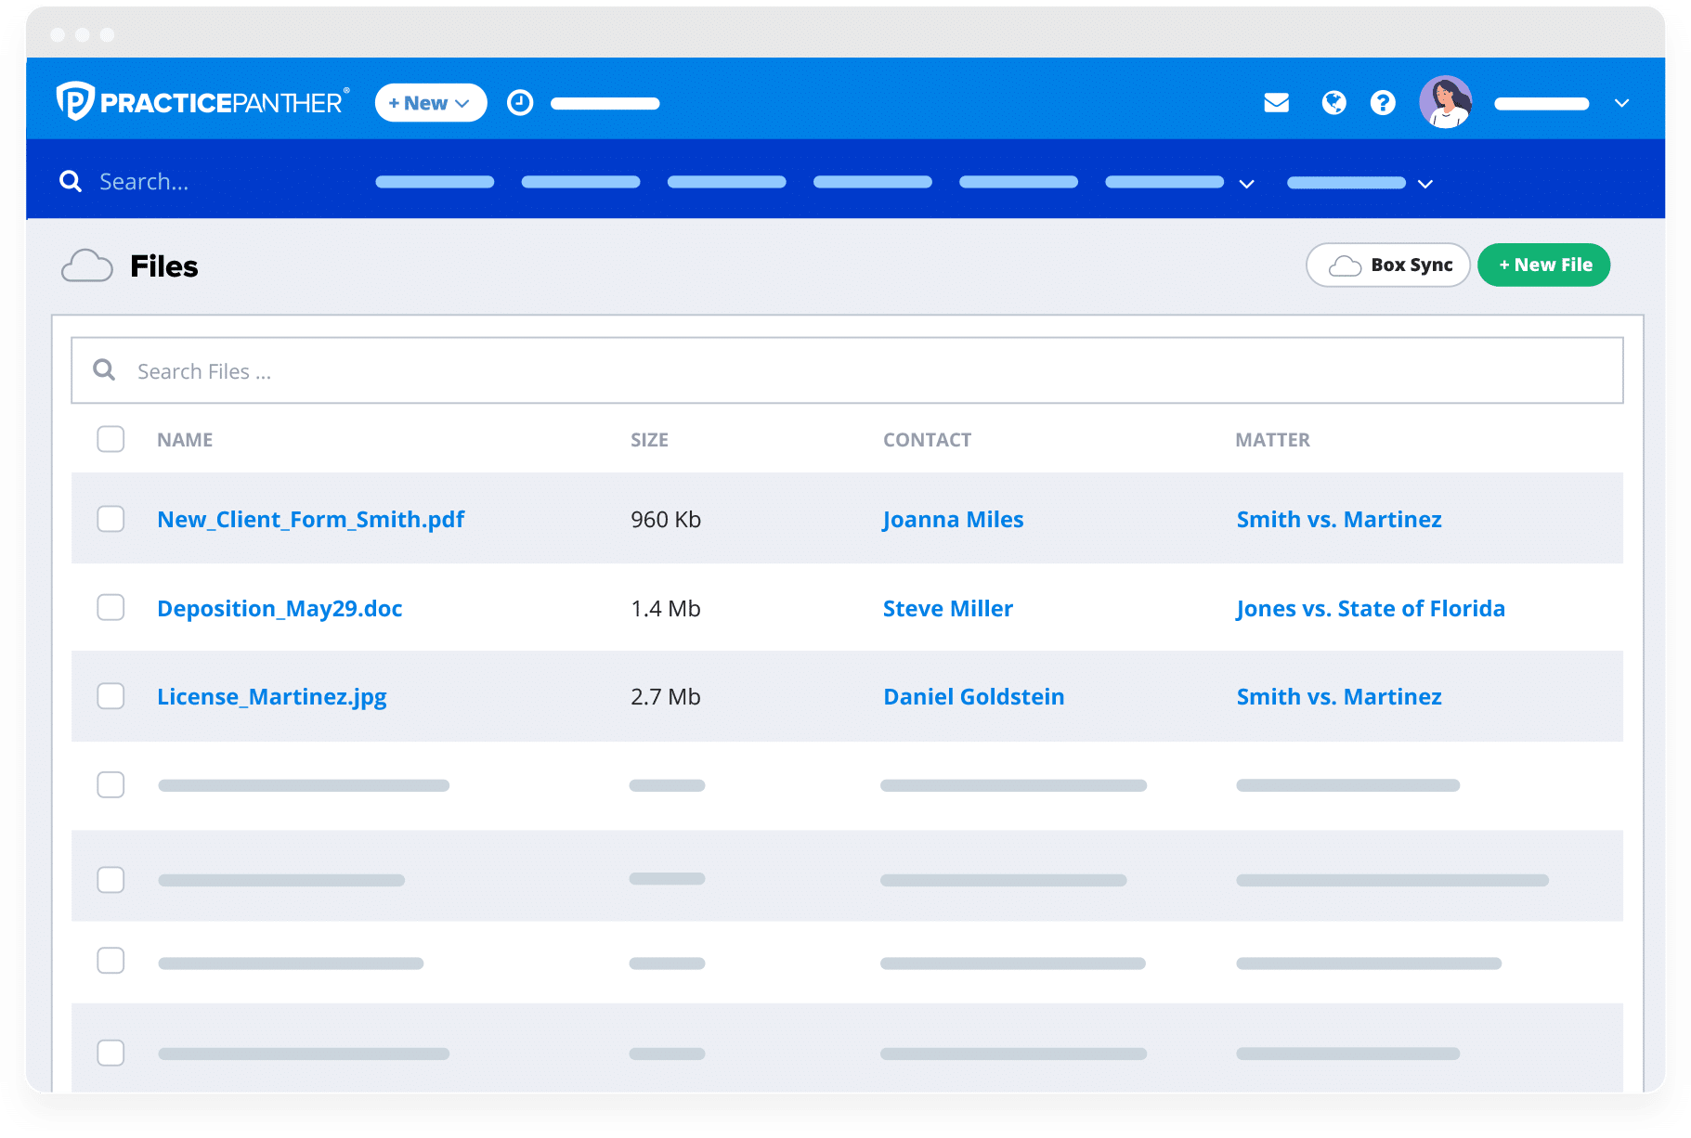
Task: Type in the Search Files field
Action: tap(371, 370)
